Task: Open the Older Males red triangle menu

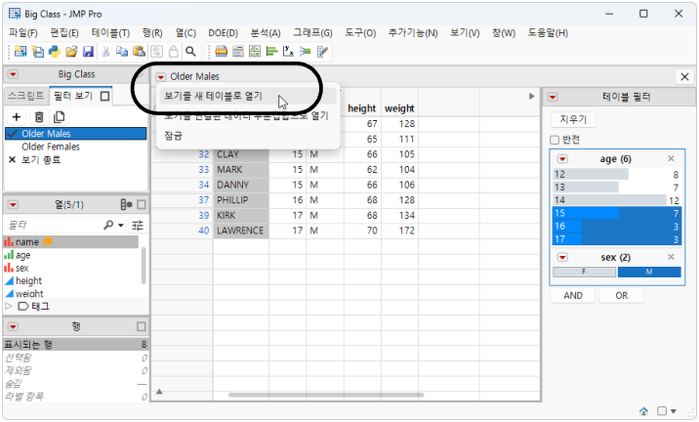Action: 160,77
